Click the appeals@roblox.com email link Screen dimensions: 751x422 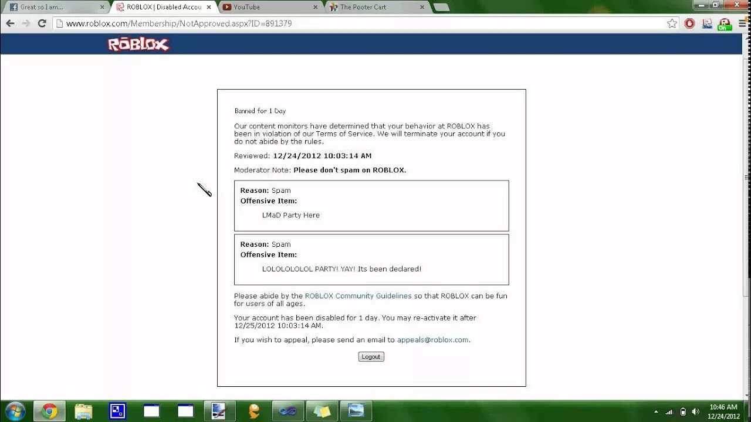pos(432,340)
